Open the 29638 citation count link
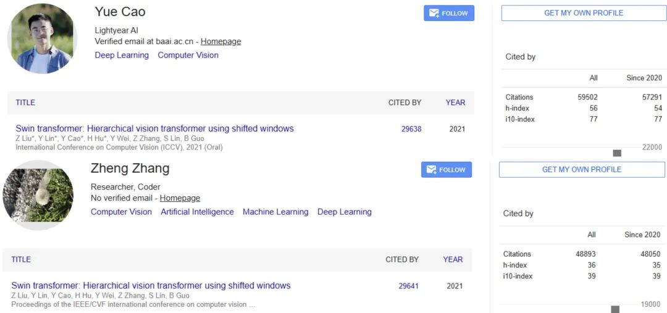 pos(411,129)
